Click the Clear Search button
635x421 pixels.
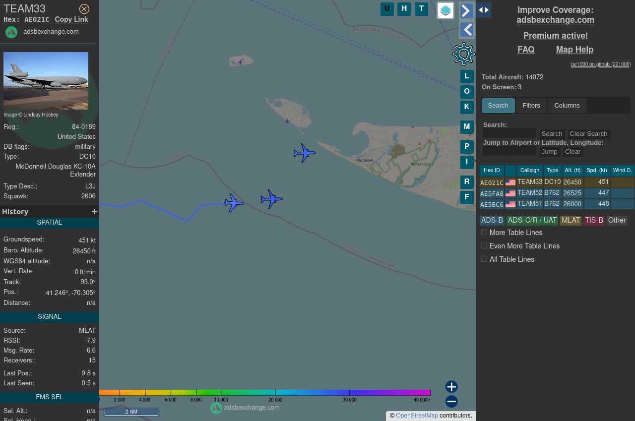click(x=588, y=134)
